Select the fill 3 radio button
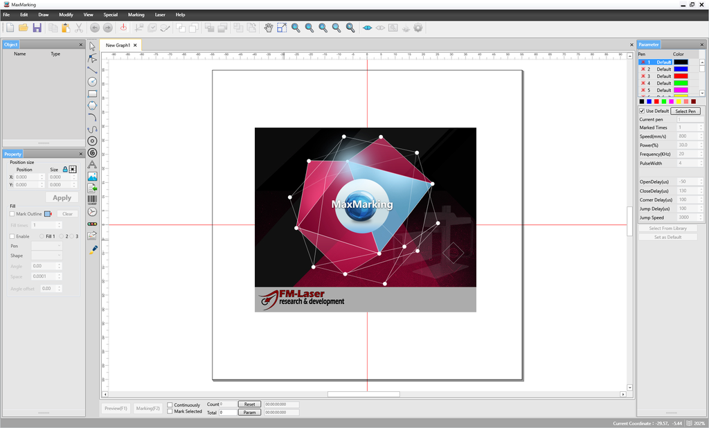The width and height of the screenshot is (709, 428). (72, 236)
